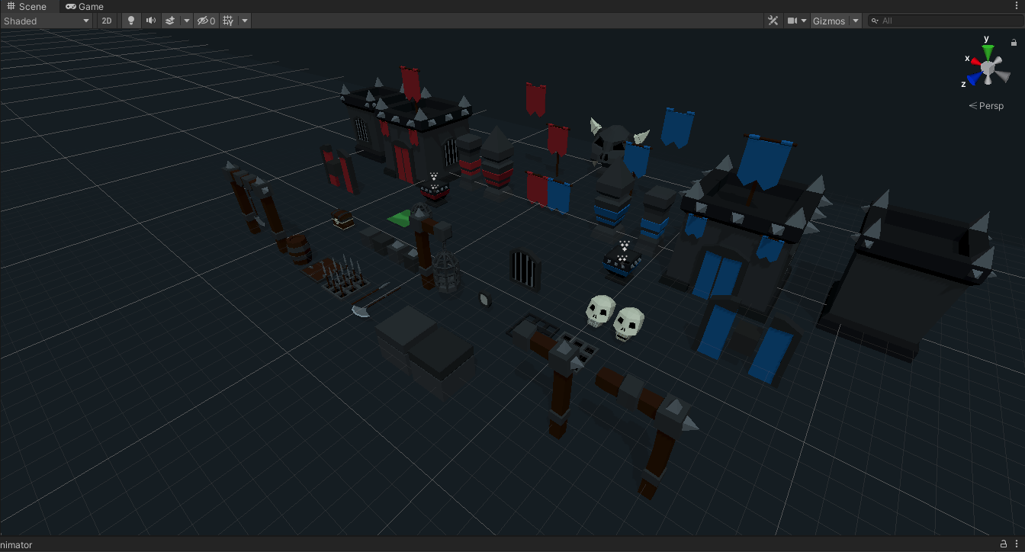Open the scene view three-dot menu
Screen dimensions: 1025x552
click(1017, 6)
